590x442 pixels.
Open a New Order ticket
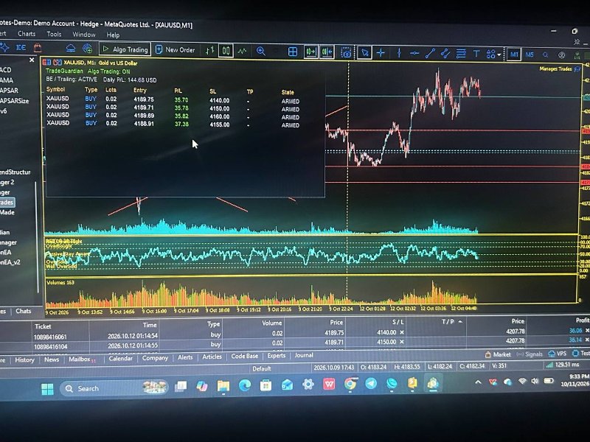point(176,49)
